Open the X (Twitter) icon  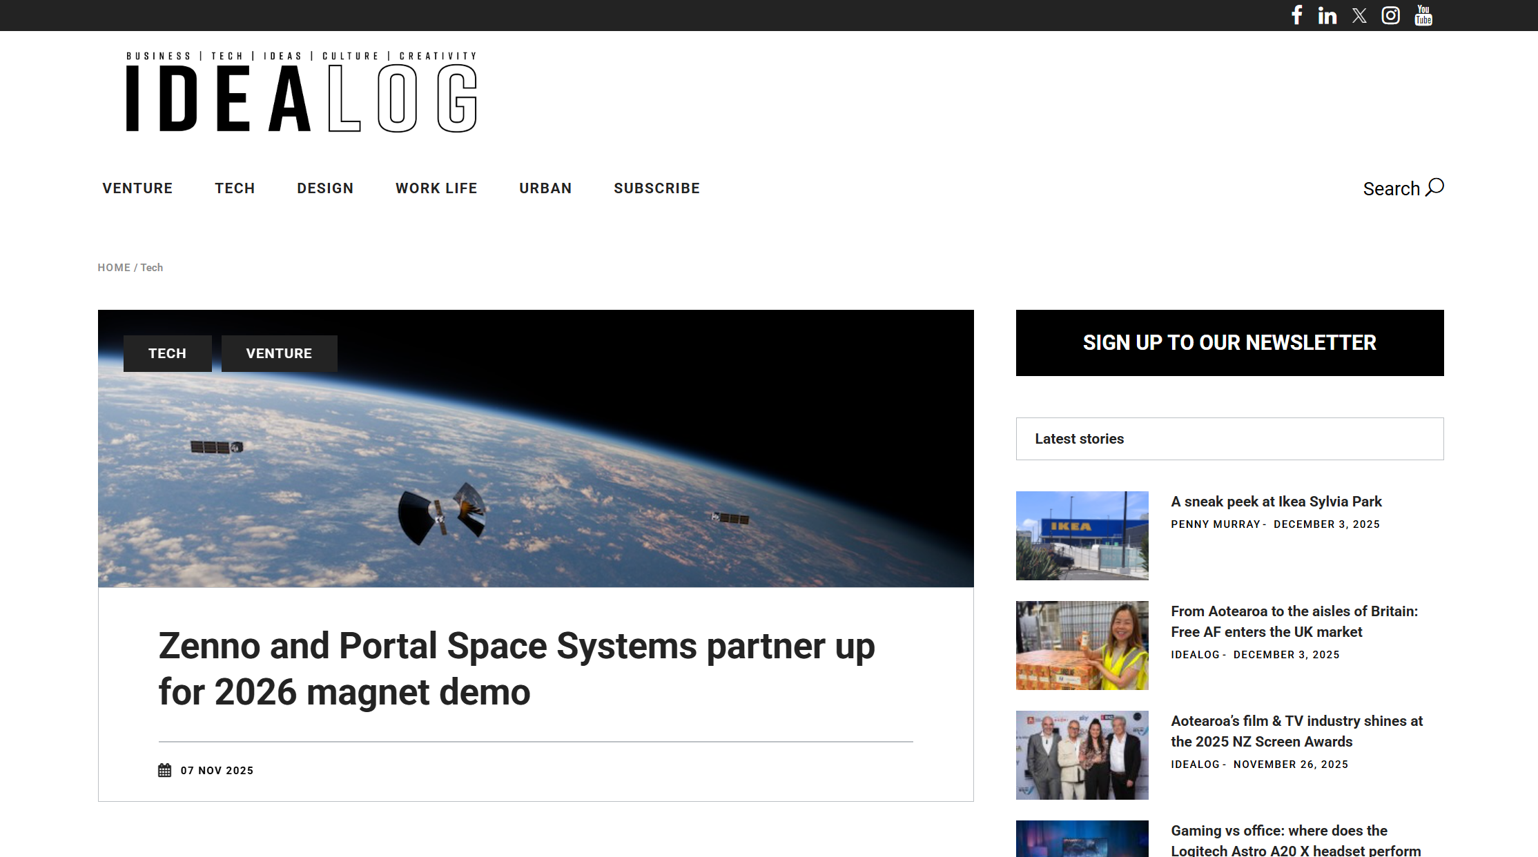[x=1359, y=15]
